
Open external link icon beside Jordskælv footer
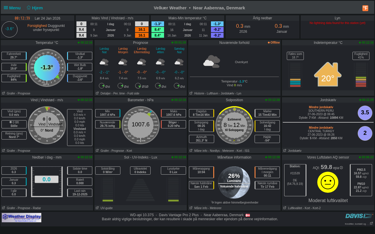[285, 151]
